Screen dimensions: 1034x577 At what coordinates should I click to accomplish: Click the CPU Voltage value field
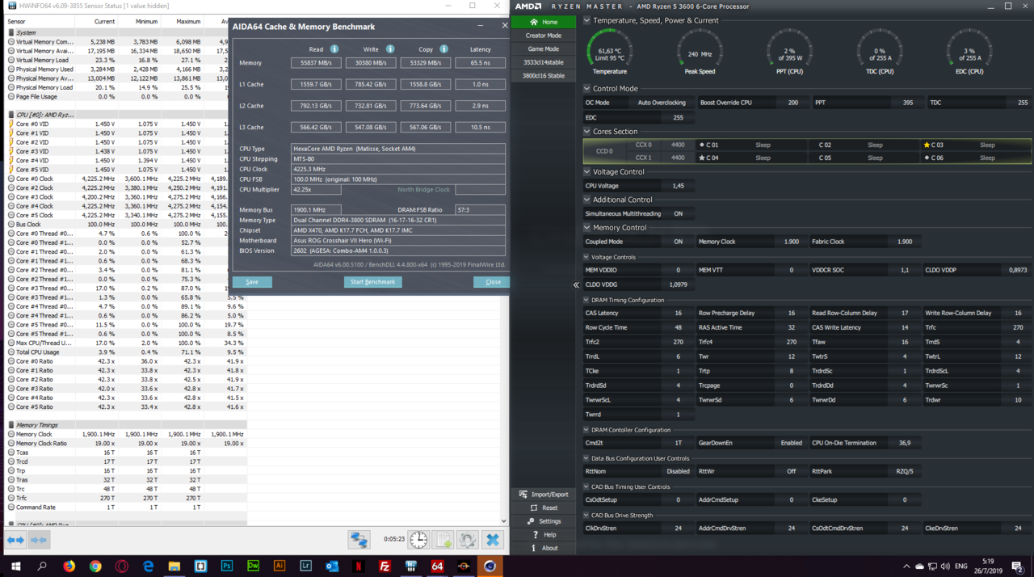point(679,186)
